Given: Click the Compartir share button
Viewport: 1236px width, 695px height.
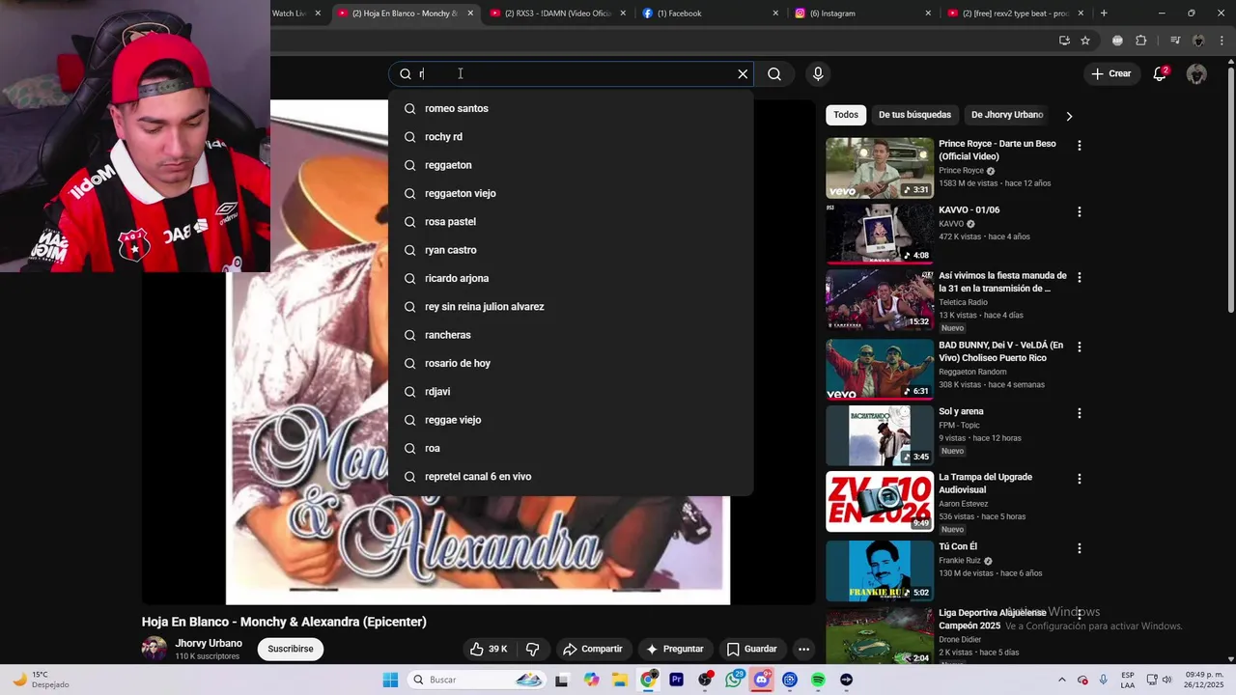Looking at the screenshot, I should click(593, 649).
